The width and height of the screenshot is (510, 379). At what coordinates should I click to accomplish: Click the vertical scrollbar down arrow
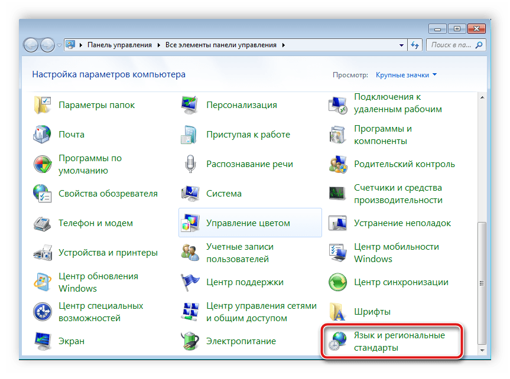point(482,350)
